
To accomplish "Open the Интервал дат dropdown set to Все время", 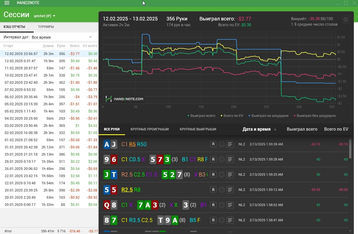I will 62,37.
